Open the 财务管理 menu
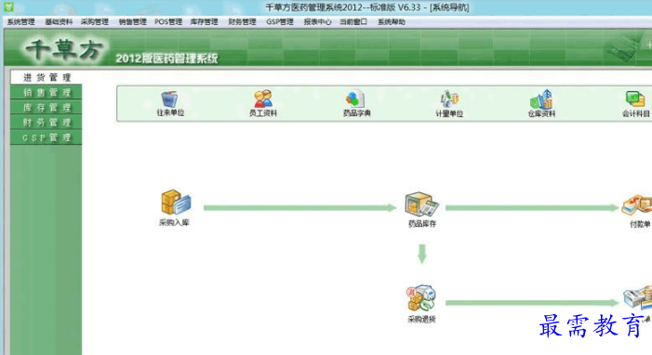Screen dimensions: 652x355 (x=242, y=22)
